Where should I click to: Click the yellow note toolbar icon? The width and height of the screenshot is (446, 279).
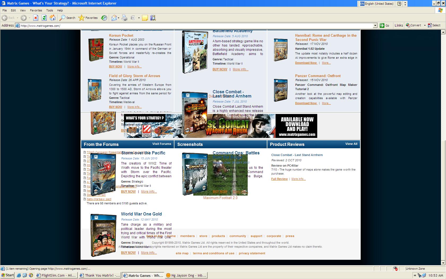(x=145, y=18)
